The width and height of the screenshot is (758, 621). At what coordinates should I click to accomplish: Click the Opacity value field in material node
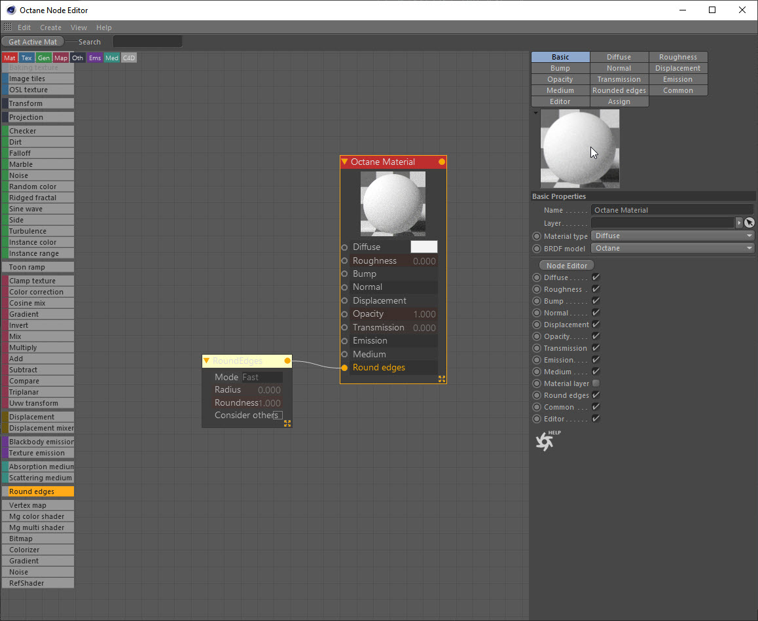pos(424,314)
